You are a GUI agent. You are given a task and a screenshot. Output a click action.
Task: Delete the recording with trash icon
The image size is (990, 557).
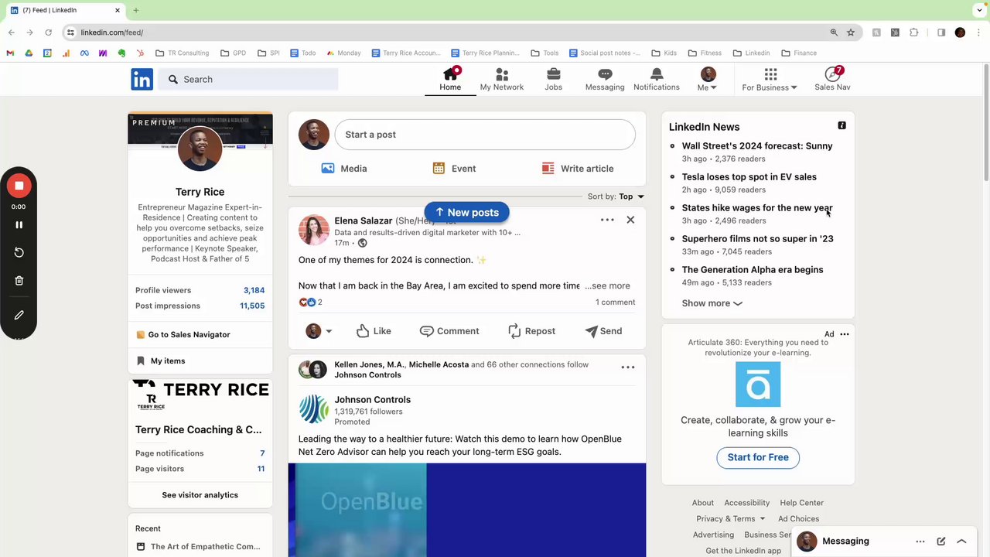point(19,281)
